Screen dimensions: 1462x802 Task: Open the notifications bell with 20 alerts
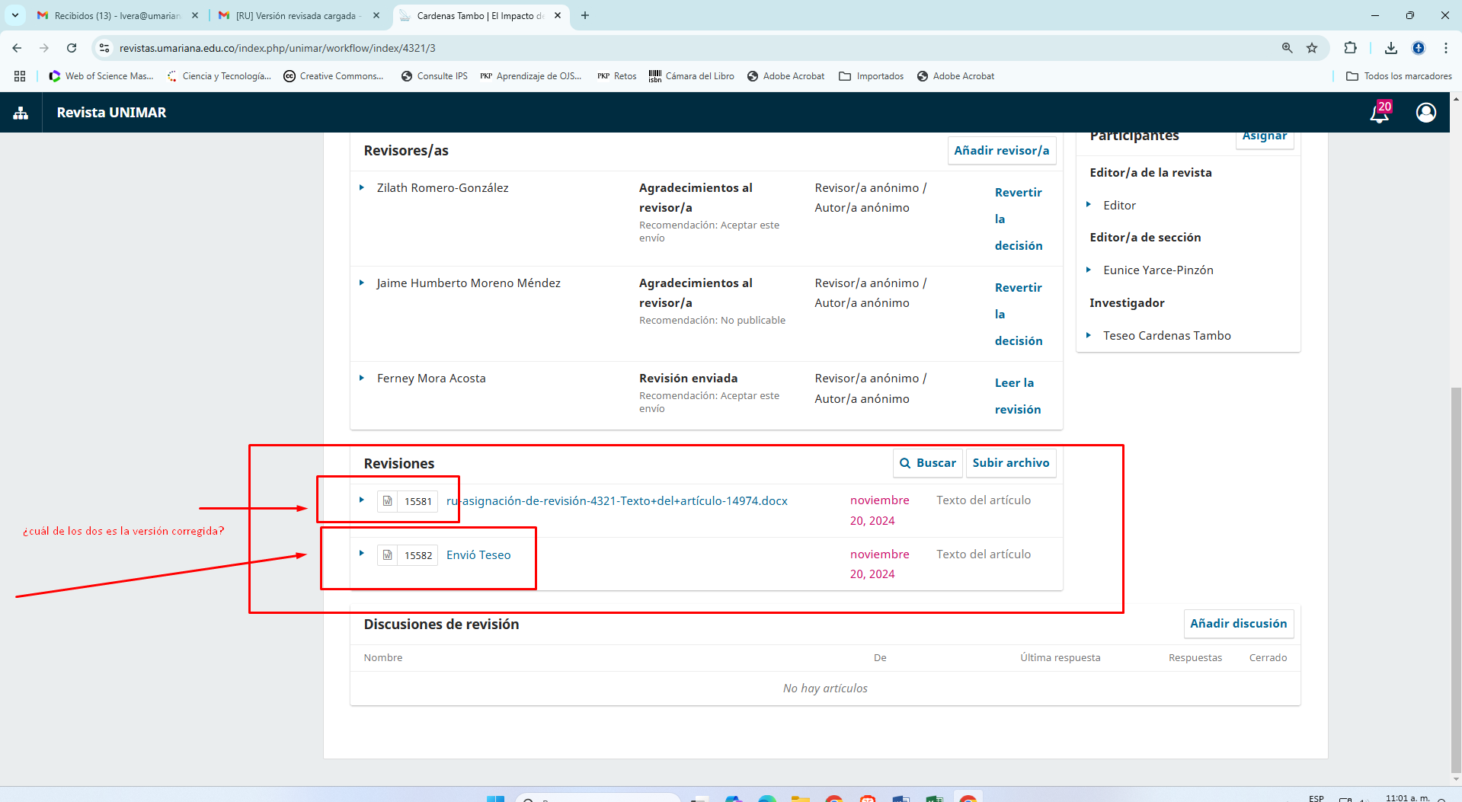tap(1379, 113)
